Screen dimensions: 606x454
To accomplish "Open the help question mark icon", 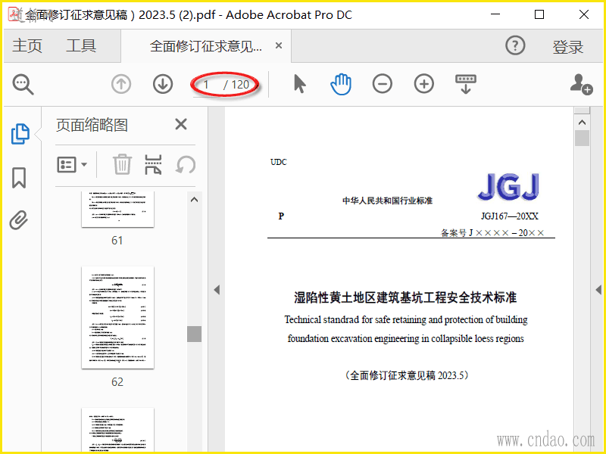I will coord(515,45).
